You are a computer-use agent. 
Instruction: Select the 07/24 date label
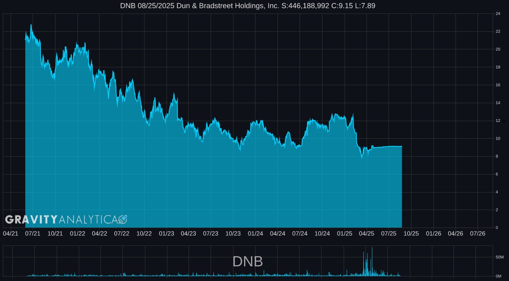point(300,233)
